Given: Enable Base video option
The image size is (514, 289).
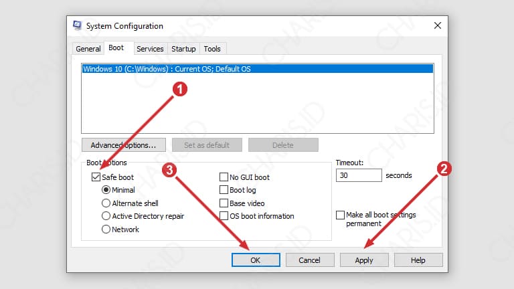Looking at the screenshot, I should [224, 203].
